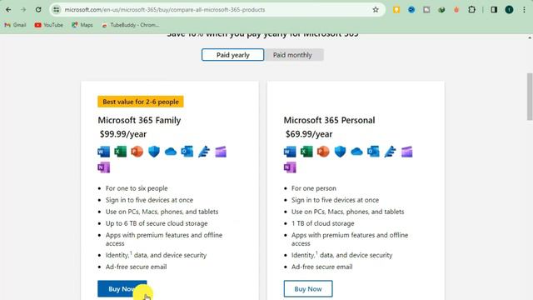The width and height of the screenshot is (533, 300).
Task: Open Maps bookmark
Action: click(x=82, y=25)
